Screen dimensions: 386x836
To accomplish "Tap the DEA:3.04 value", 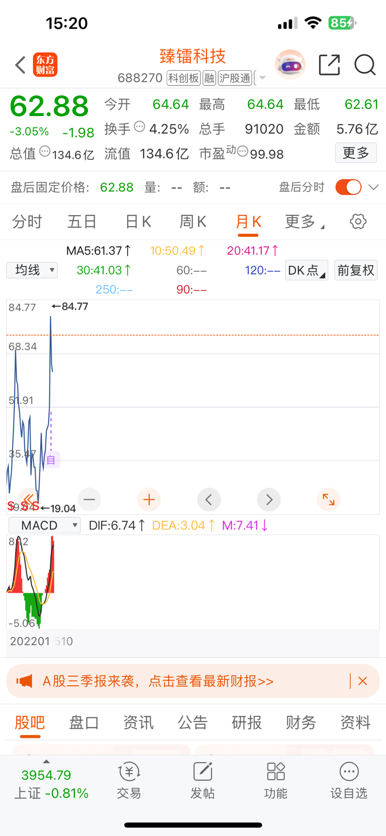I will pos(183,525).
